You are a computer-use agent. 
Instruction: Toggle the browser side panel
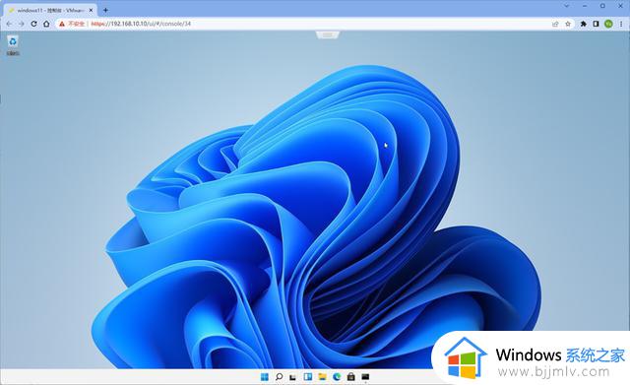click(x=596, y=24)
